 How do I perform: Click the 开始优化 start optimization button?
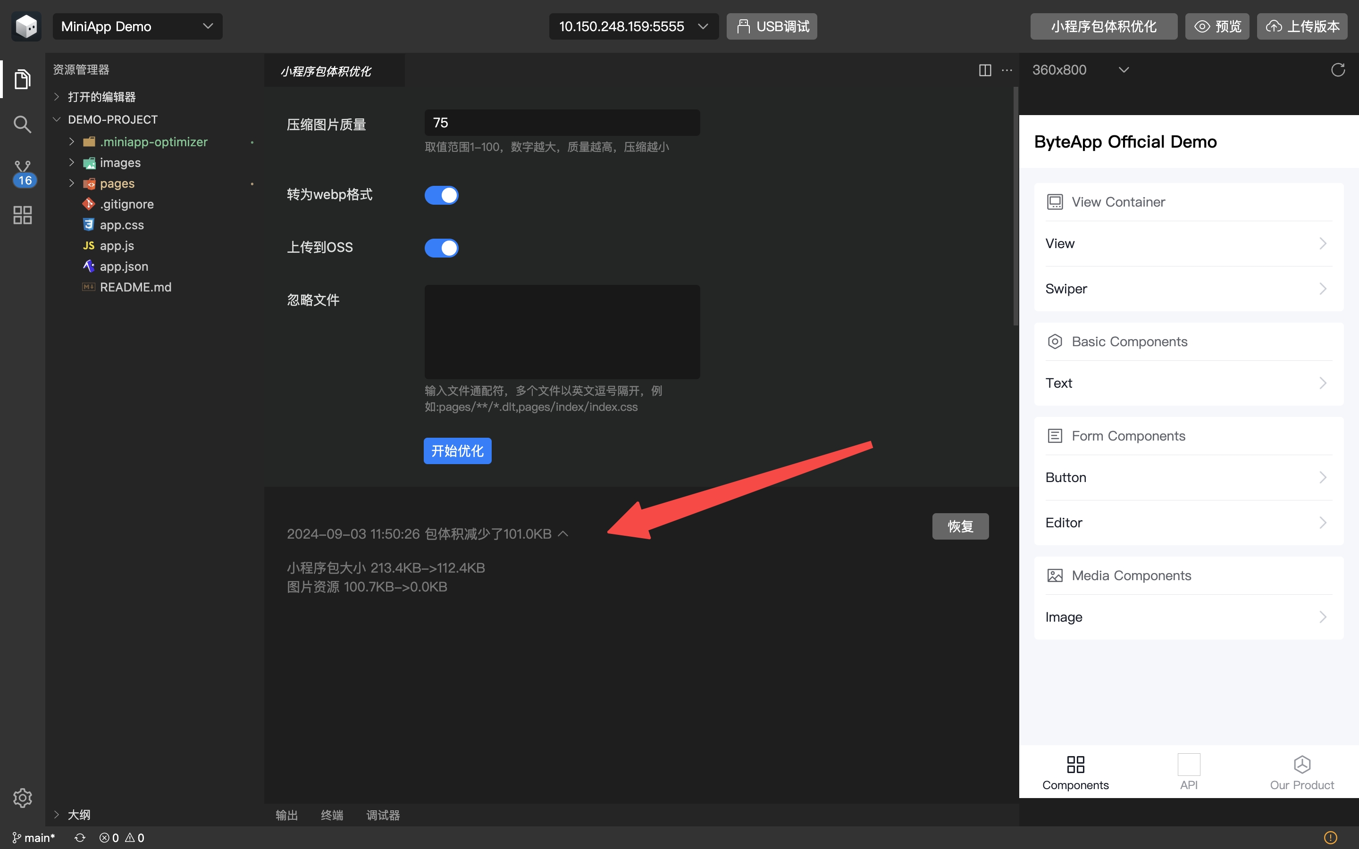(x=457, y=451)
